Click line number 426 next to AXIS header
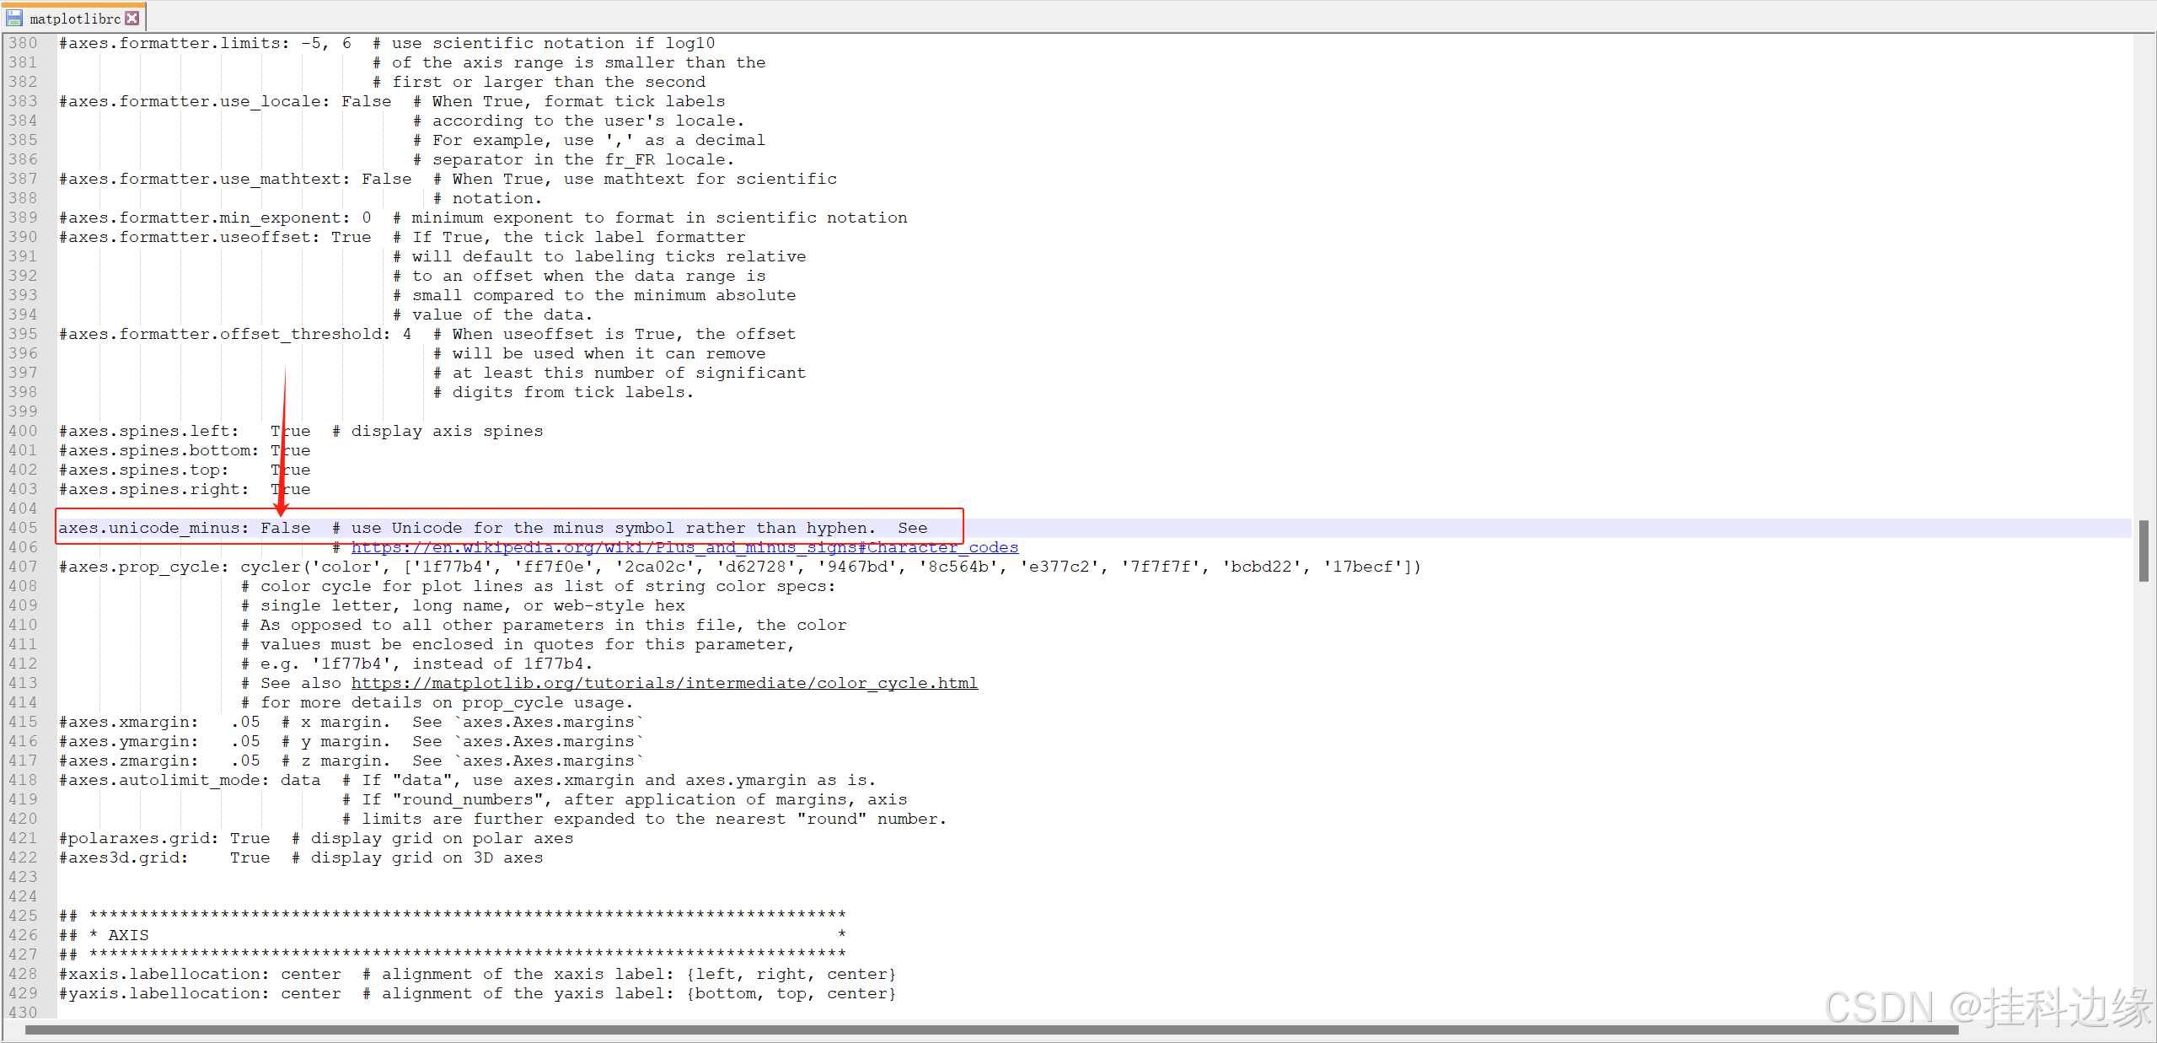The width and height of the screenshot is (2157, 1043). click(24, 935)
